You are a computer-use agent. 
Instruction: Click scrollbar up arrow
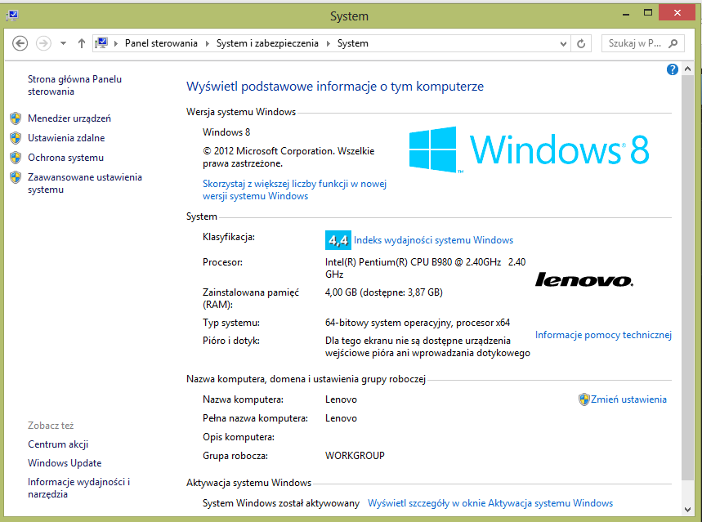point(687,69)
